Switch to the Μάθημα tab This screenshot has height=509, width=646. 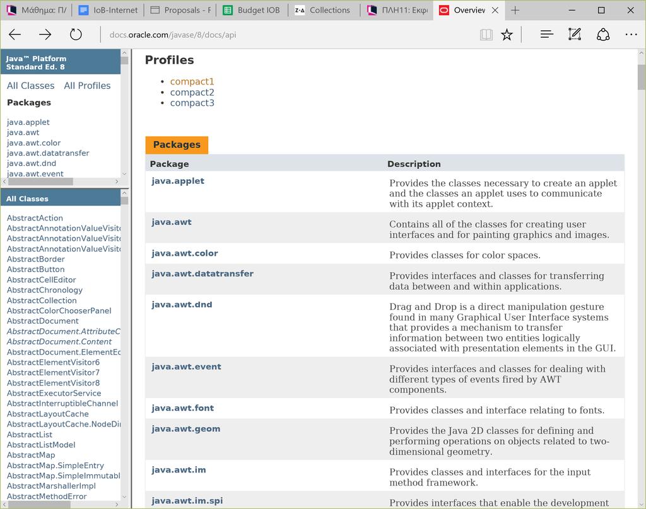[37, 10]
